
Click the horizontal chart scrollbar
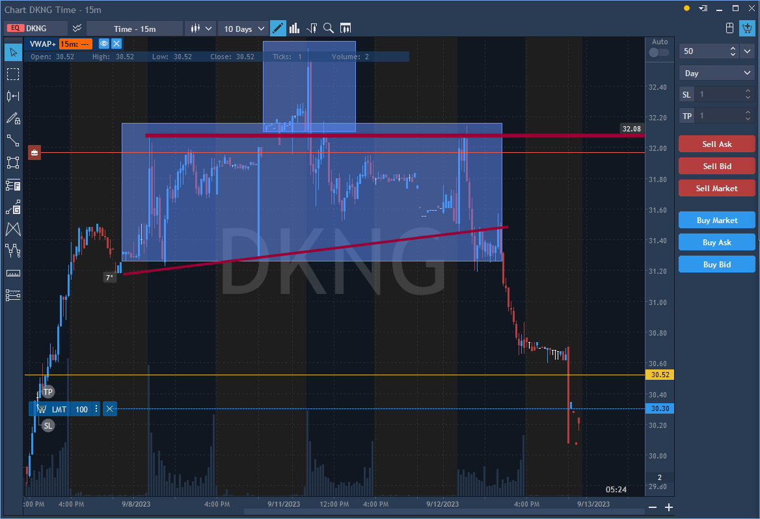click(x=444, y=512)
